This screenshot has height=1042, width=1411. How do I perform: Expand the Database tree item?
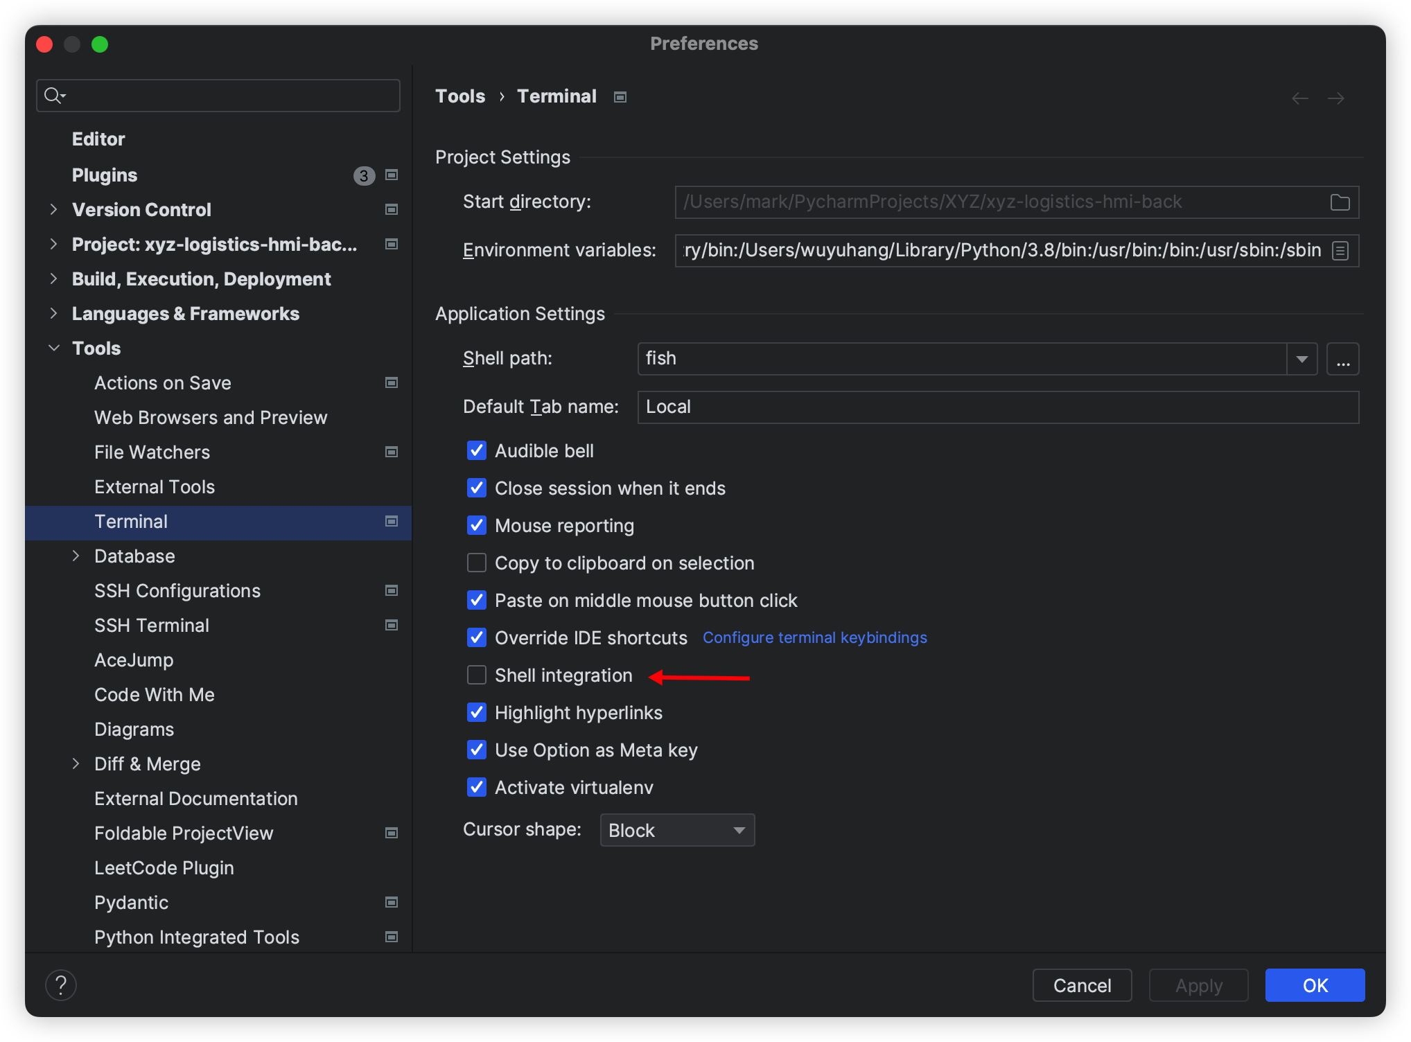tap(76, 556)
